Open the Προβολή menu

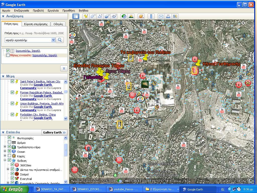pyautogui.click(x=38, y=11)
